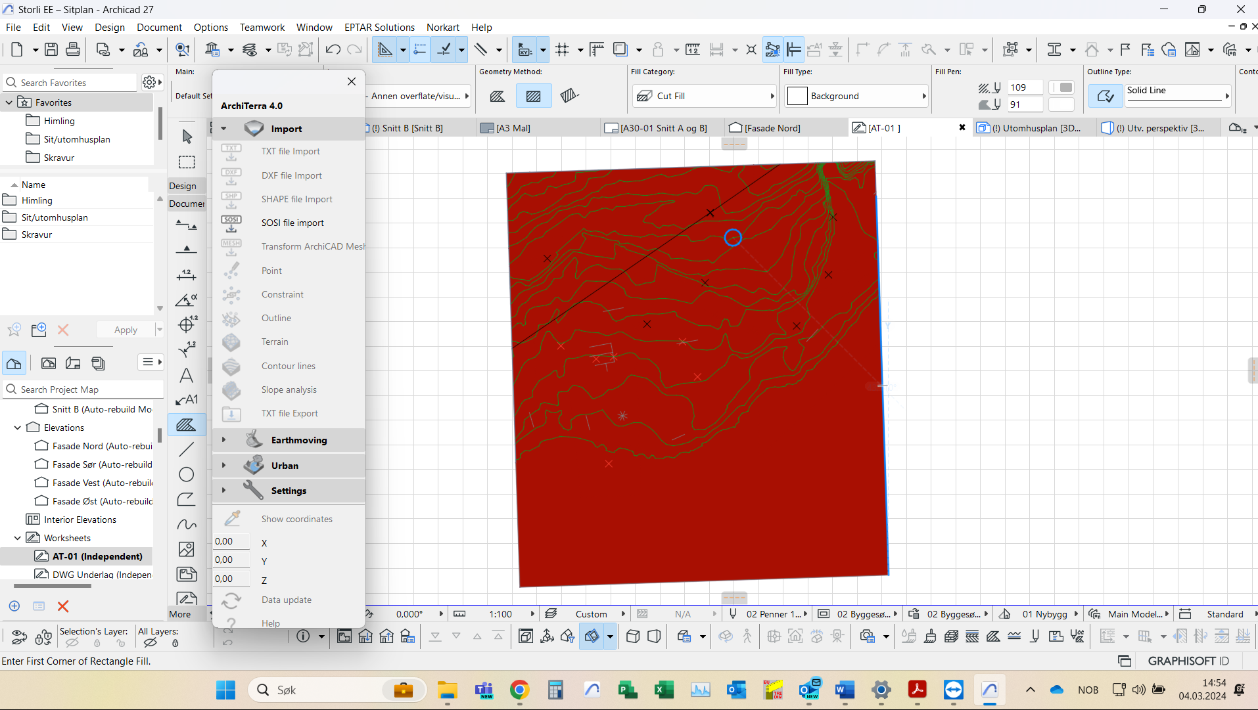The width and height of the screenshot is (1258, 710).
Task: Click the Apply button in Favorites
Action: point(126,330)
